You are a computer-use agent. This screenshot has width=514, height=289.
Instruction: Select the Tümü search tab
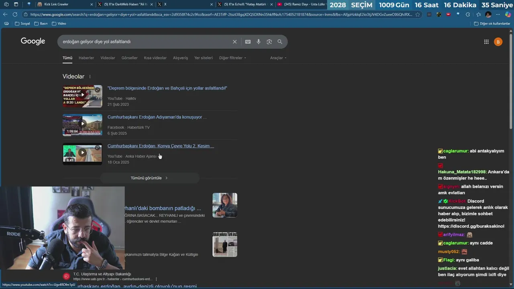[67, 58]
